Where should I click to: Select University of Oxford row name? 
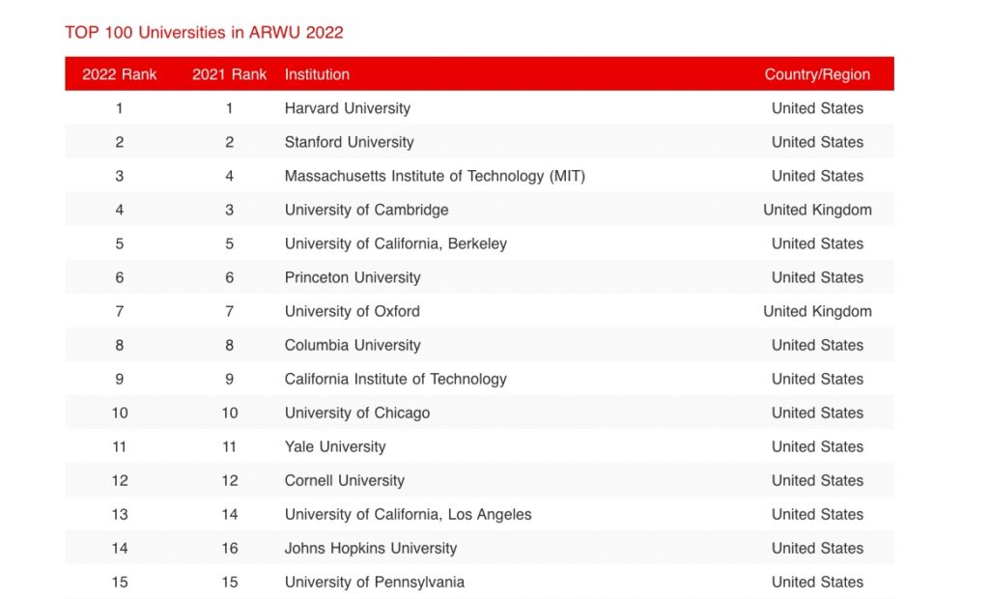[352, 311]
